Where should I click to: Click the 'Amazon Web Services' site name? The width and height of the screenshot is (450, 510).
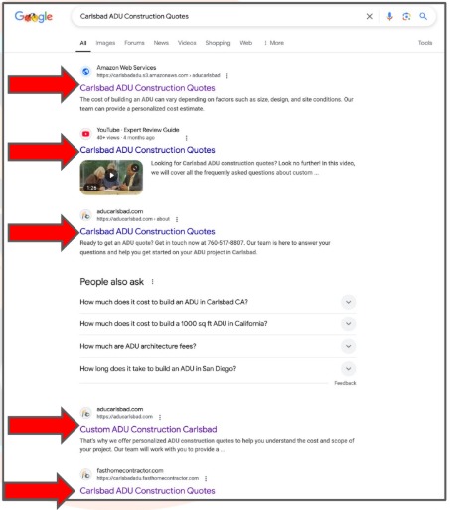tap(126, 68)
